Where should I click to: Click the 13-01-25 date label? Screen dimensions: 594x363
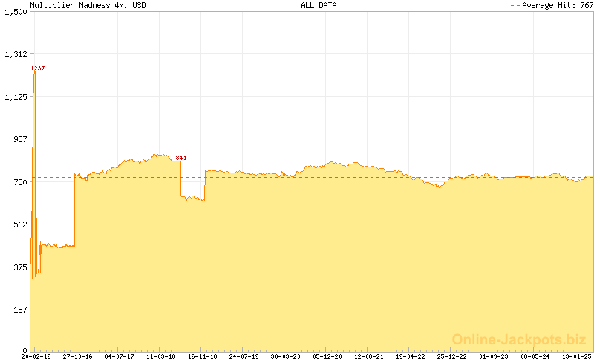576,356
